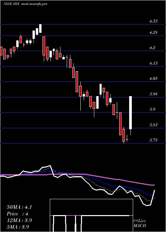This screenshot has height=232, width=166.
Task: Click the 50MA : 4.1 readout
Action: (19, 207)
